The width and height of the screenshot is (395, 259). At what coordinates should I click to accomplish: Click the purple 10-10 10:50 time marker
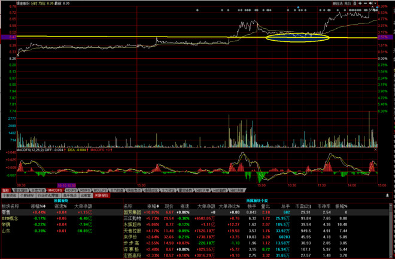pyautogui.click(x=66, y=185)
